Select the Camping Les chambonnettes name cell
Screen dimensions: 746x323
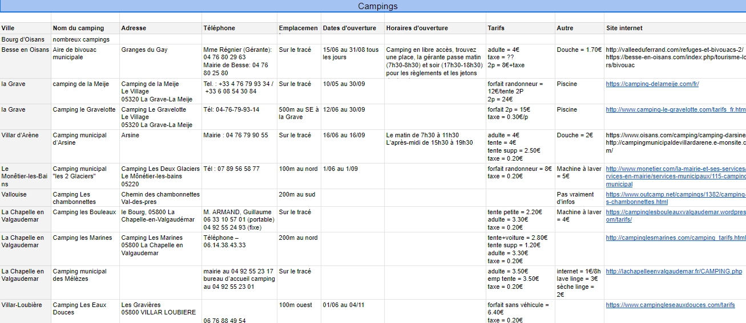click(85, 198)
